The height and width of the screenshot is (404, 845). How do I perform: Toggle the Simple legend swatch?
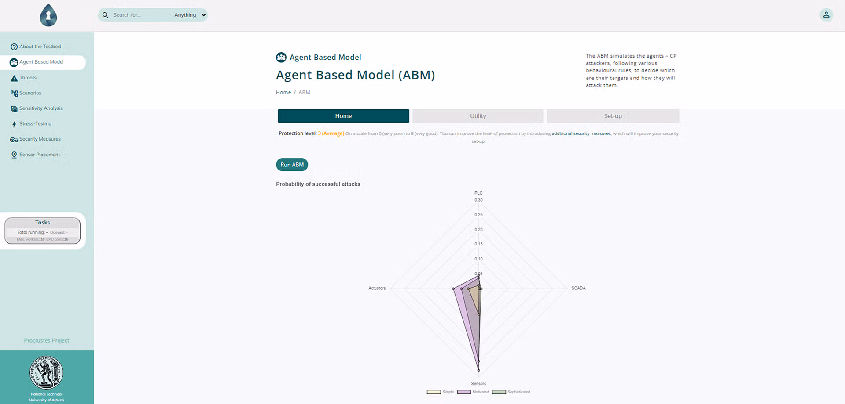click(x=434, y=392)
